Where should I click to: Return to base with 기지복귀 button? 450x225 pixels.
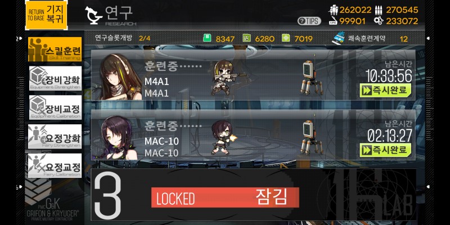pyautogui.click(x=47, y=15)
